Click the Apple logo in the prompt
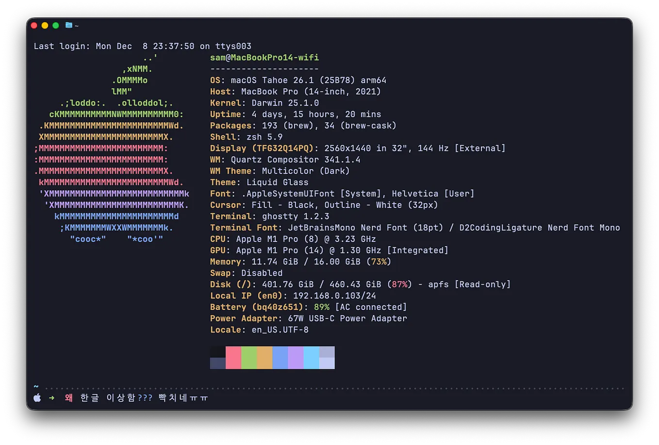 [37, 398]
